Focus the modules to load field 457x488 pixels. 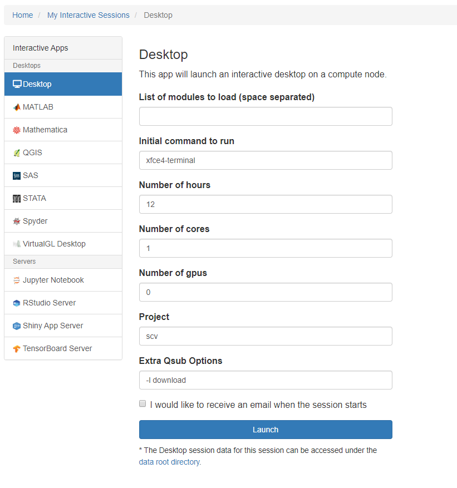[266, 116]
